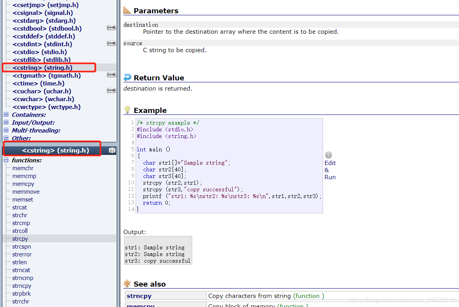Click the 'source' parameter name

coord(132,43)
